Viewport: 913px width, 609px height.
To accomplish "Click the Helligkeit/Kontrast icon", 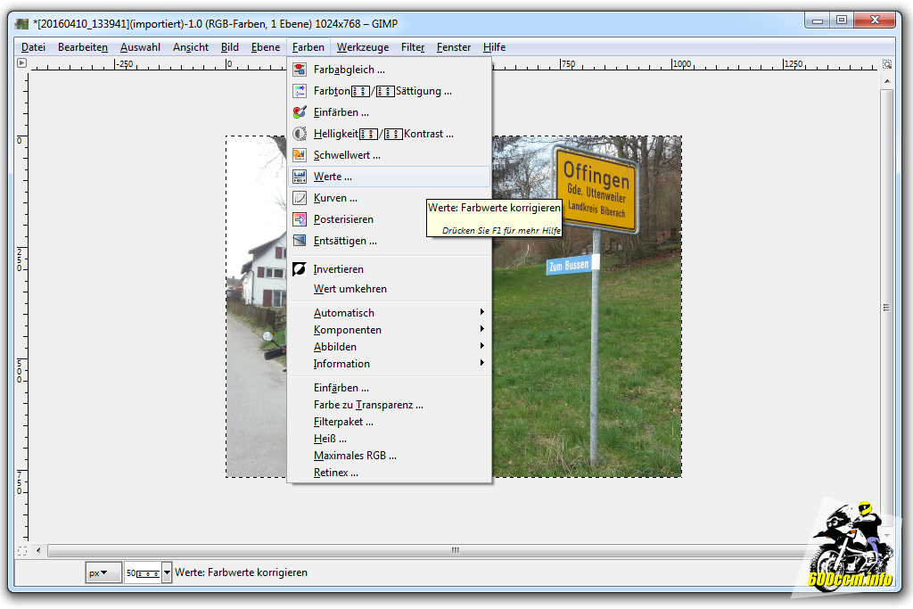I will (300, 134).
